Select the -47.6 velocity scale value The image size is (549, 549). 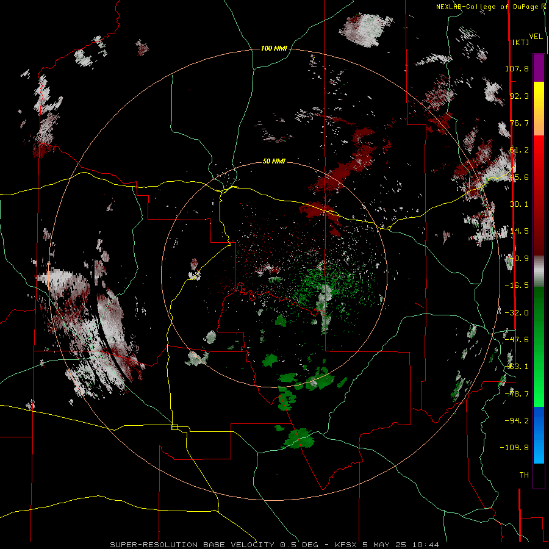pos(517,340)
